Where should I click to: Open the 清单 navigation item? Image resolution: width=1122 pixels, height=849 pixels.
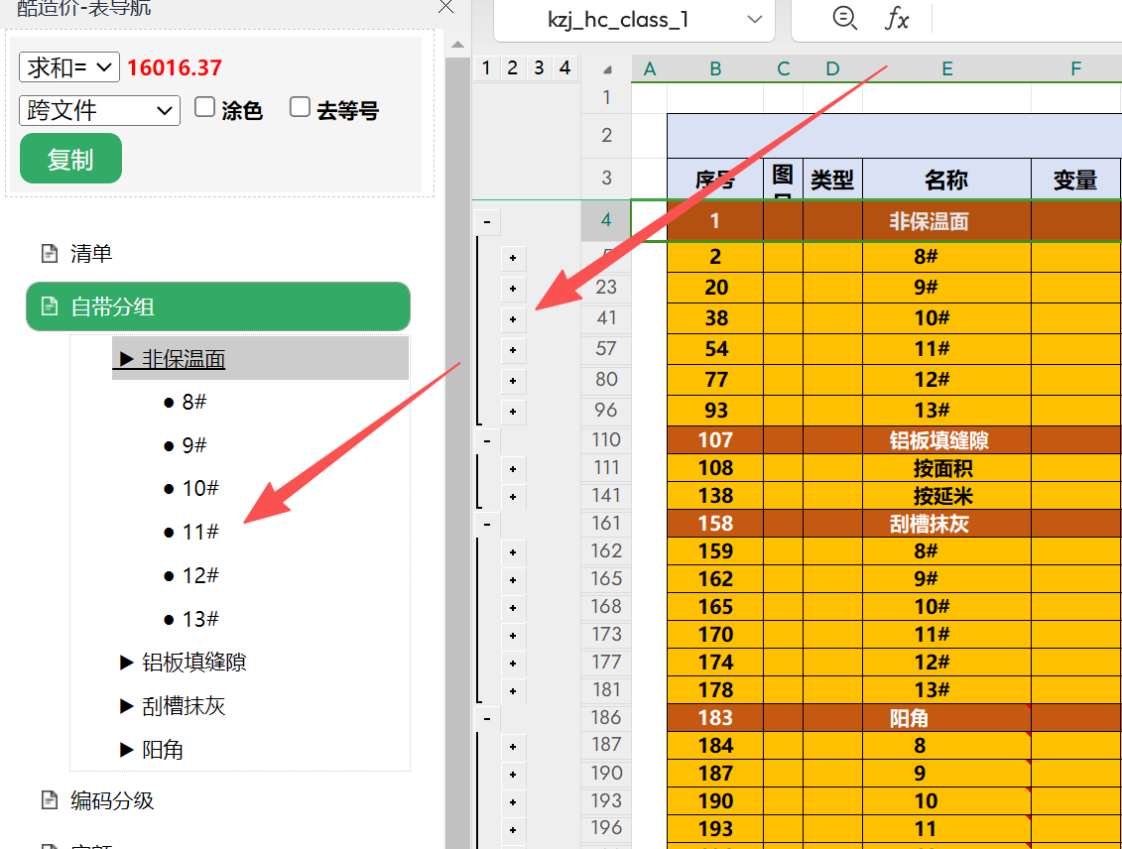tap(91, 254)
